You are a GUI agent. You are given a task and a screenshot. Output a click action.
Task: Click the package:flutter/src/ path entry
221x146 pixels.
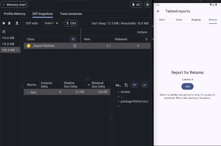tap(135, 101)
